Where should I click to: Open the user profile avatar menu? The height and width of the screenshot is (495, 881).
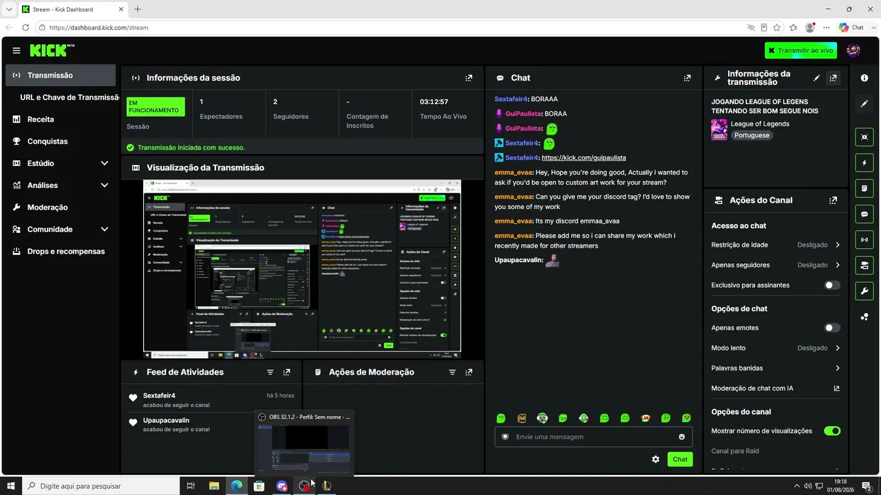[x=853, y=50]
